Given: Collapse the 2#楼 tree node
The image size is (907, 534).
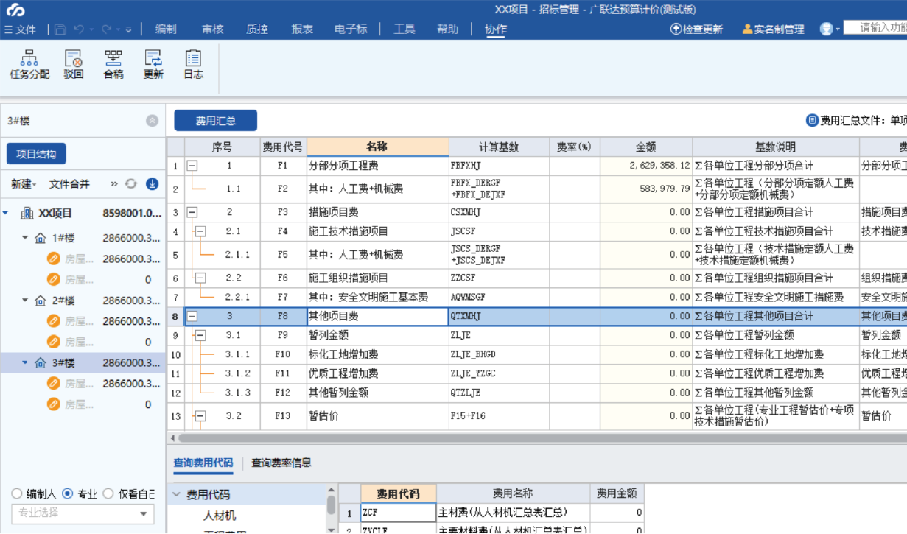Looking at the screenshot, I should (x=25, y=301).
